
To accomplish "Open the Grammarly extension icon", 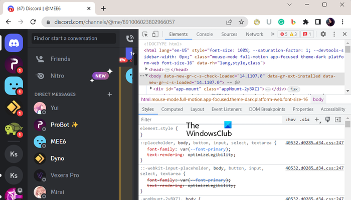I will pyautogui.click(x=281, y=22).
